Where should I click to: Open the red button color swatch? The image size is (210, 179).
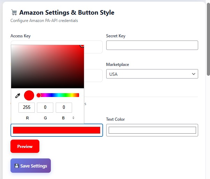(57, 130)
